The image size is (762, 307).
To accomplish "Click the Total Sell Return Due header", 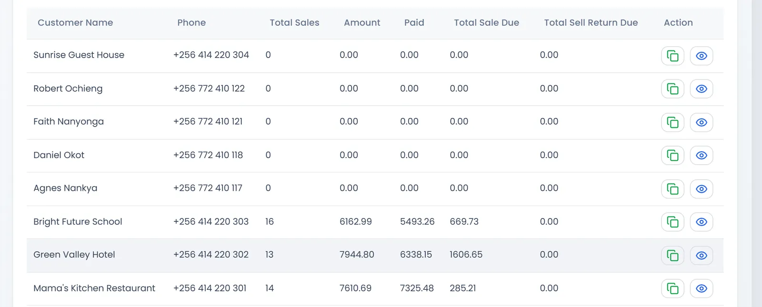I will [x=591, y=23].
